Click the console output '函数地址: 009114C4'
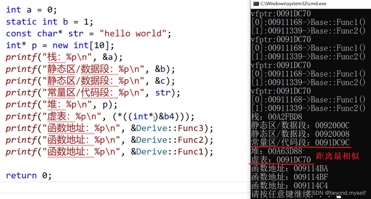Viewport: 371px width, 199px height. coord(289,185)
